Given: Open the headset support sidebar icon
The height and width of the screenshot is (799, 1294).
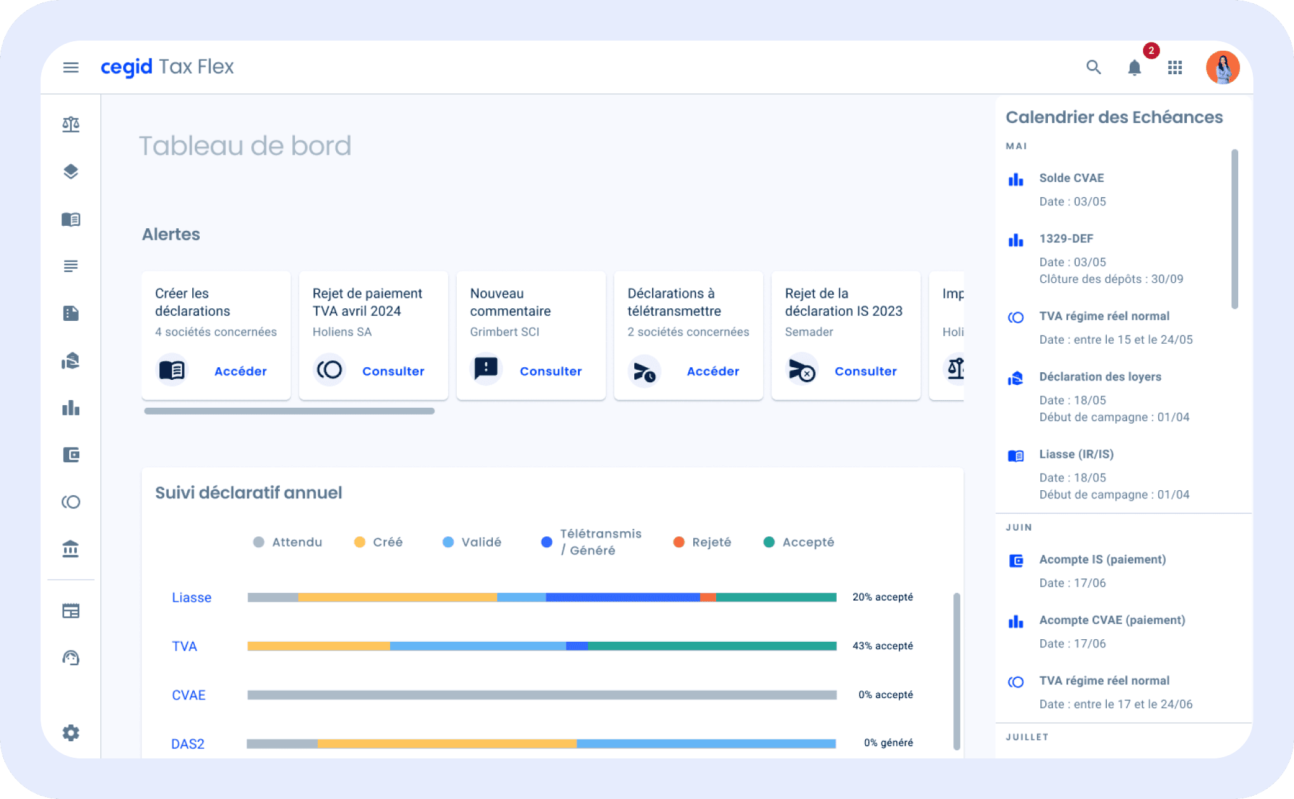Looking at the screenshot, I should (x=71, y=658).
